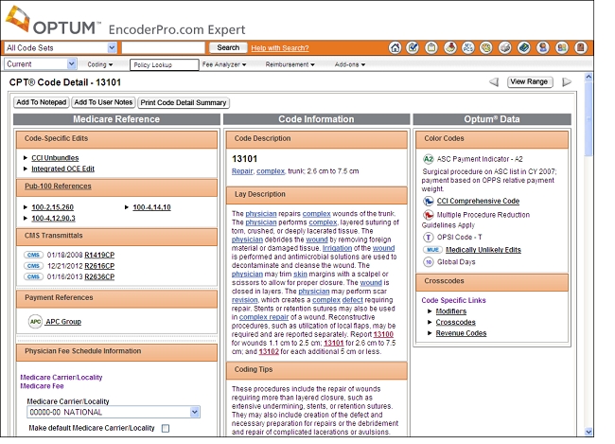Click the A2 ASC Payment Indicator icon
Screen dimensions: 615x444
pos(428,159)
